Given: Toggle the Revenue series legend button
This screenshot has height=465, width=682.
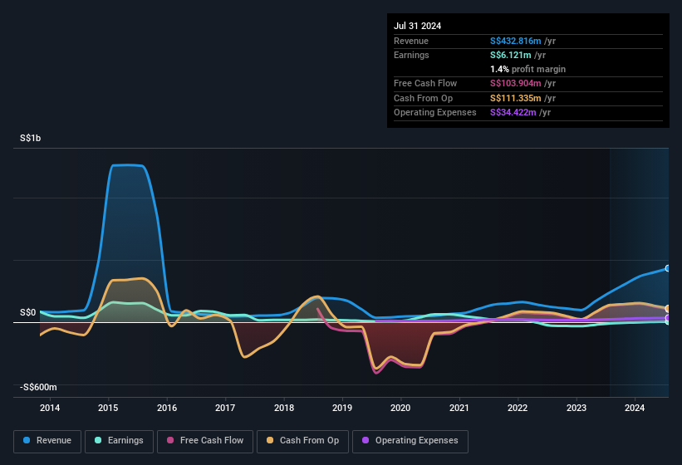Looking at the screenshot, I should click(47, 441).
